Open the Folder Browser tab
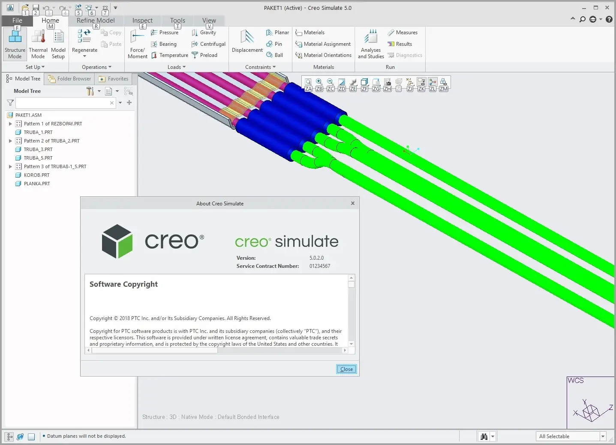Screen dimensions: 616x445 click(x=69, y=79)
